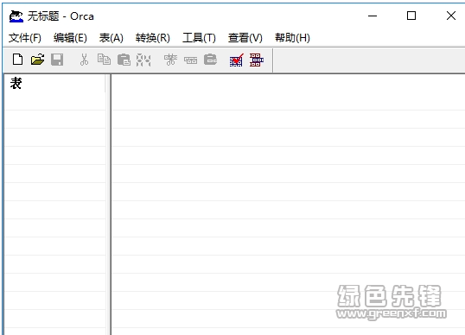
Task: Close the Orca window
Action: 451,16
